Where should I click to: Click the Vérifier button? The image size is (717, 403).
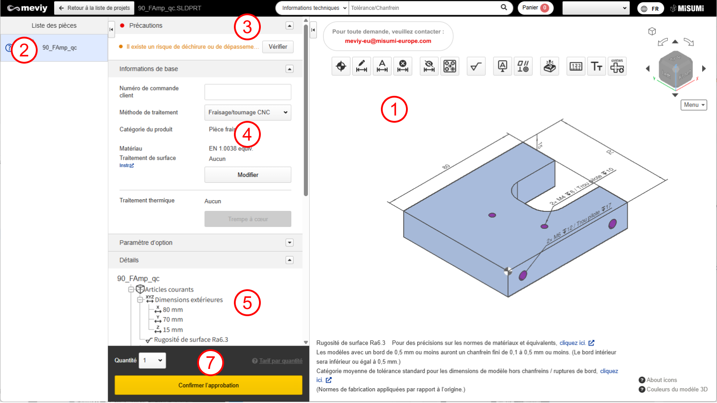(x=278, y=47)
